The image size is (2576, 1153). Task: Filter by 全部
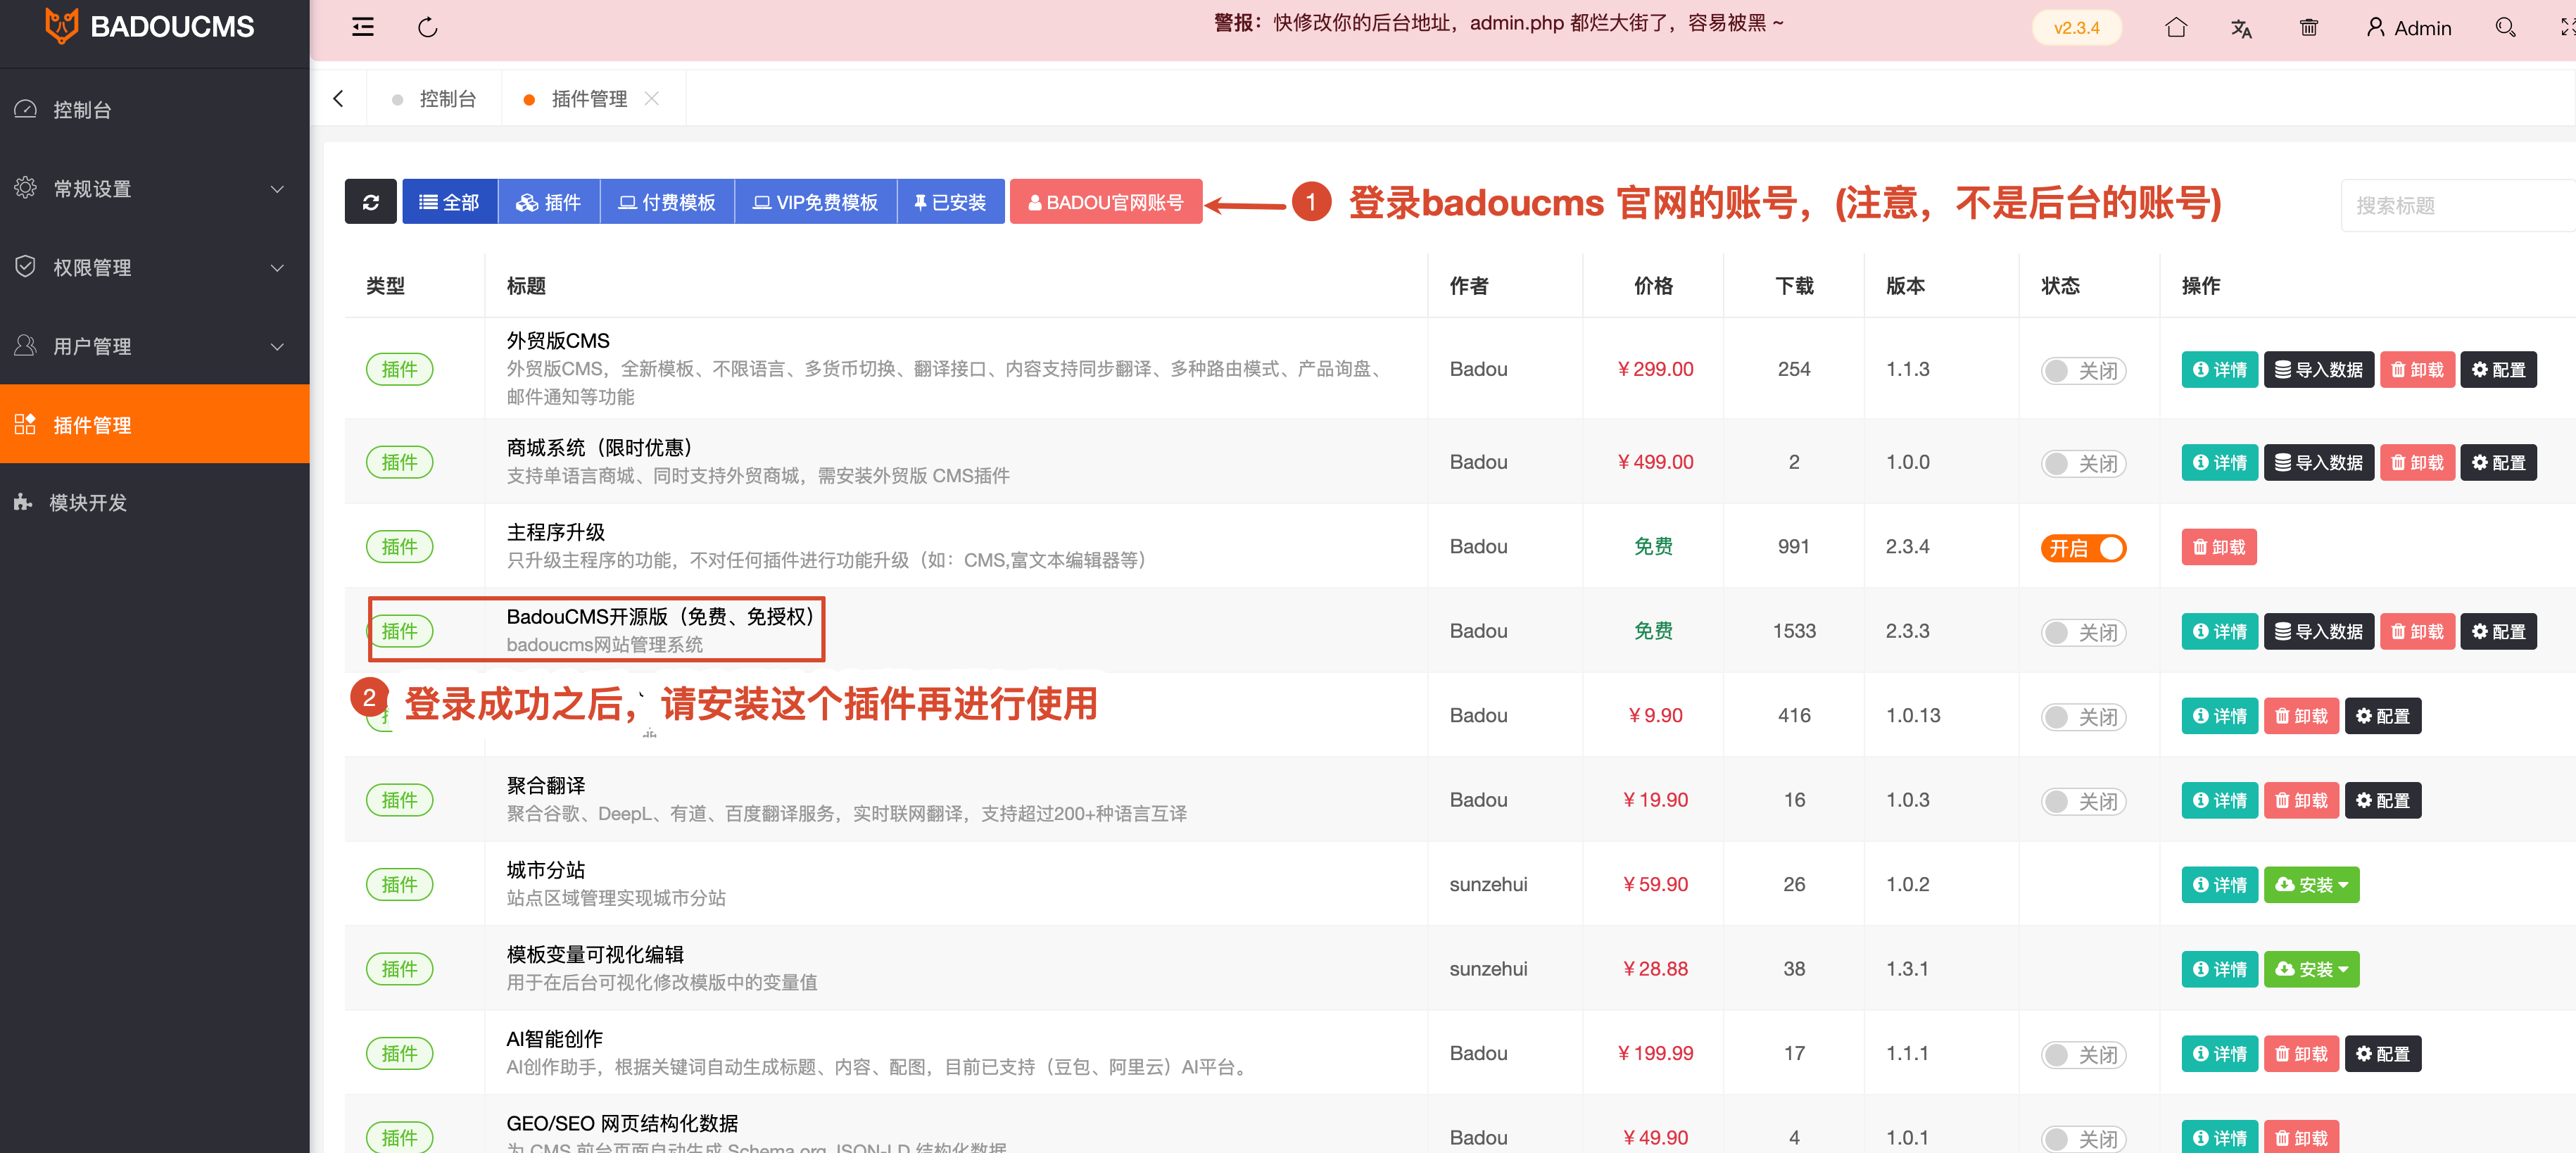tap(450, 202)
